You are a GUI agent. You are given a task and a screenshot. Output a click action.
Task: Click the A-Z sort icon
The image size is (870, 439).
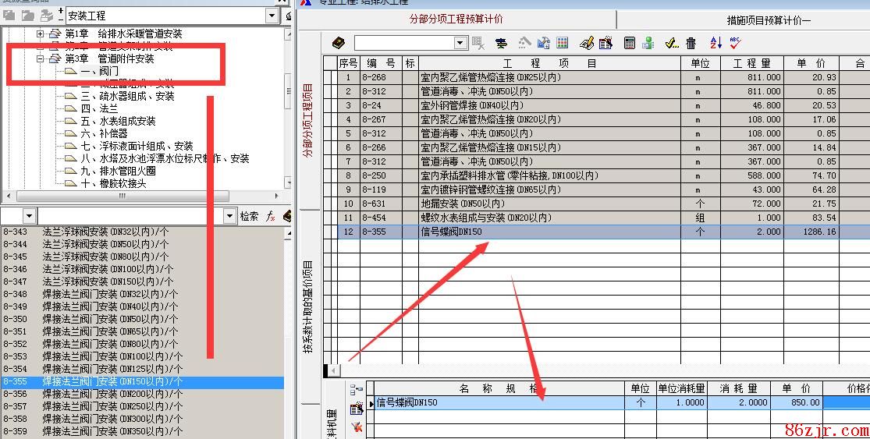pos(716,43)
